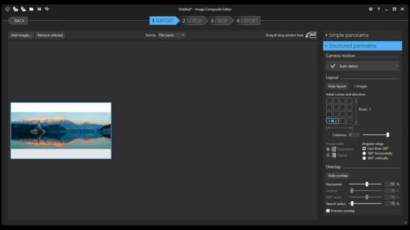Click the Save As icon with pencil
The width and height of the screenshot is (410, 230).
tap(47, 9)
